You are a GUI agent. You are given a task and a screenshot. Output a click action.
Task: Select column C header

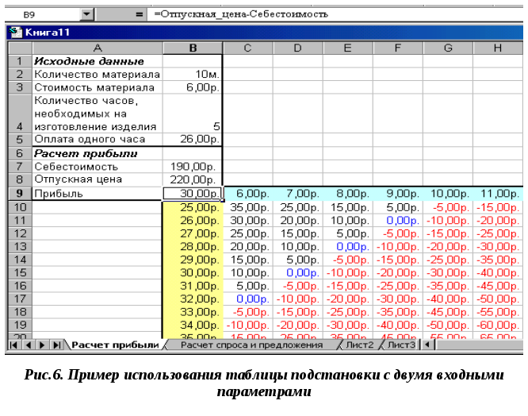(248, 48)
